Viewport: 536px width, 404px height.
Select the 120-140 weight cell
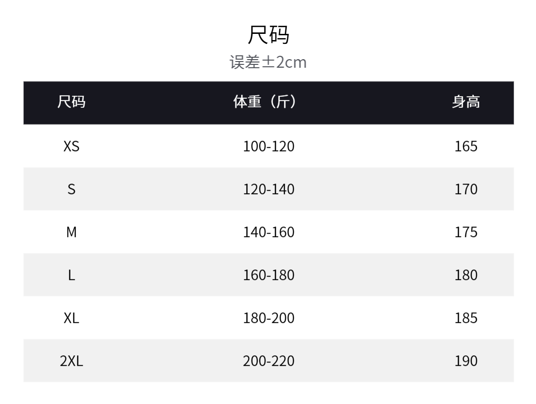click(269, 189)
